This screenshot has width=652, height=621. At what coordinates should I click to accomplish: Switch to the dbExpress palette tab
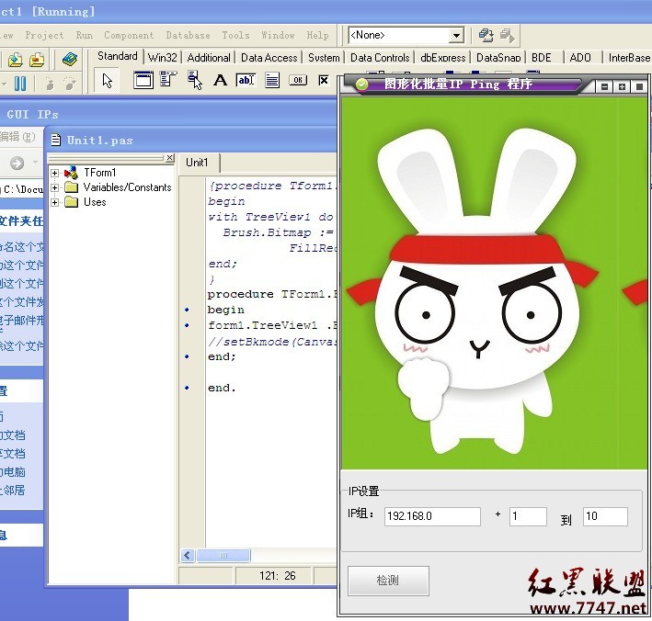point(443,57)
